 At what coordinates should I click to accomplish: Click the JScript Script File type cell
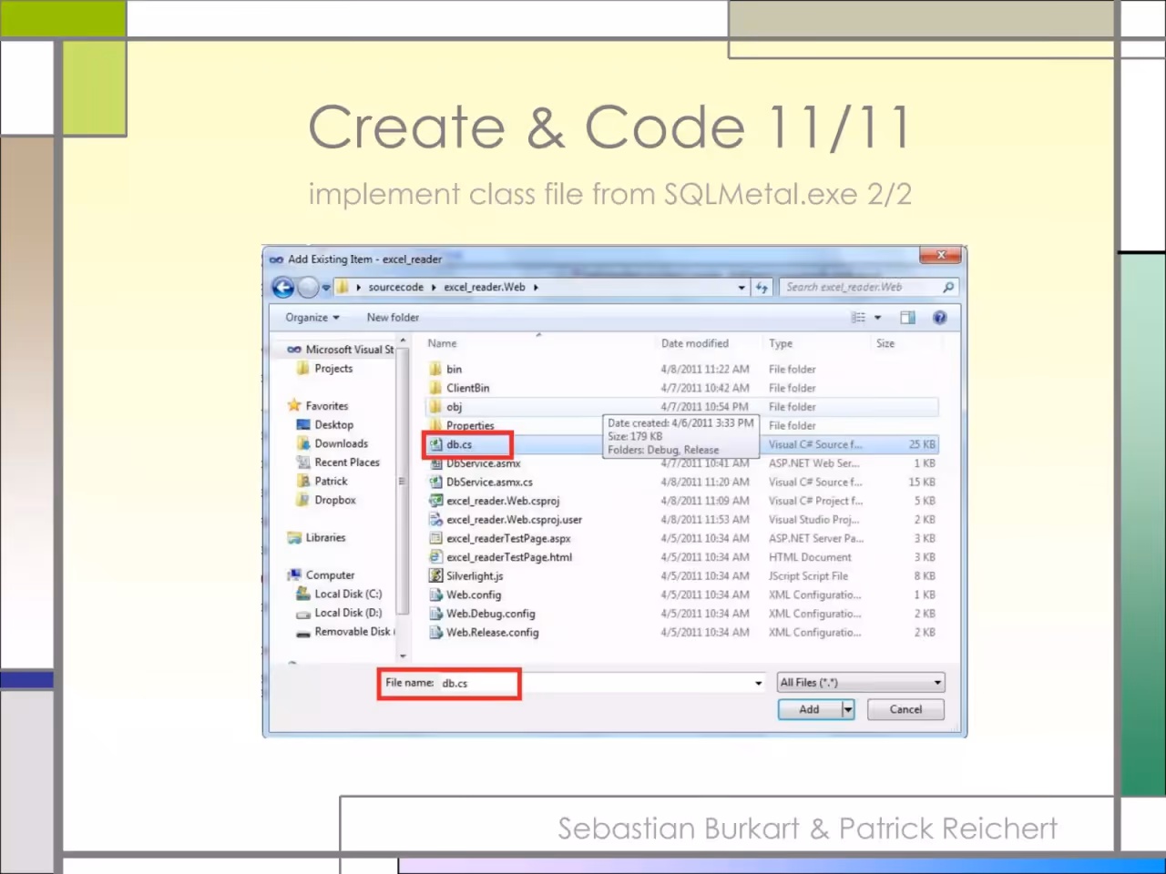click(x=808, y=576)
